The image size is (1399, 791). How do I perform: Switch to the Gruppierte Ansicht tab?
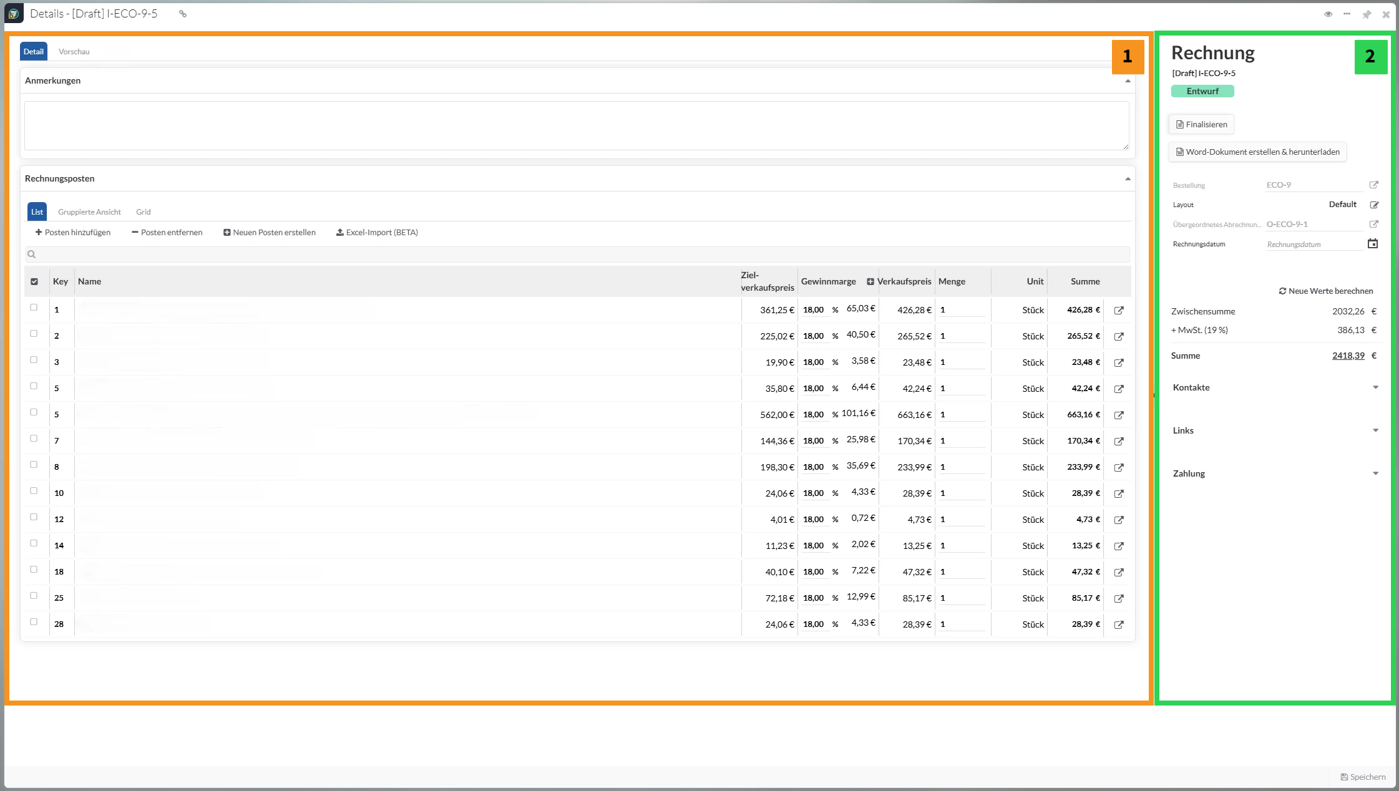(x=89, y=212)
